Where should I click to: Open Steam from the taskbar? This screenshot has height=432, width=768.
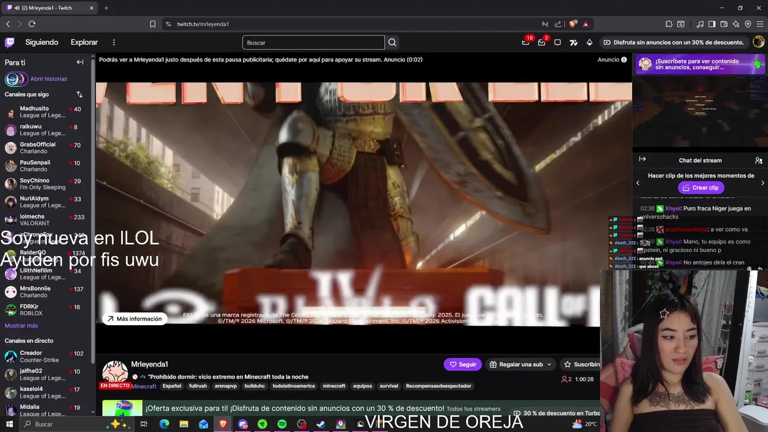tap(321, 424)
